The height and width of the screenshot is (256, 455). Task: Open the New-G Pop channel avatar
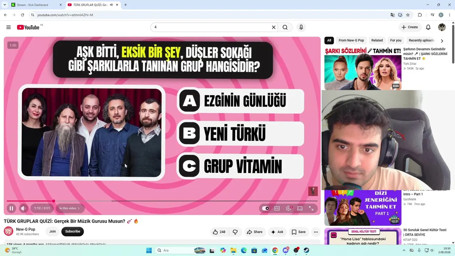pyautogui.click(x=9, y=231)
